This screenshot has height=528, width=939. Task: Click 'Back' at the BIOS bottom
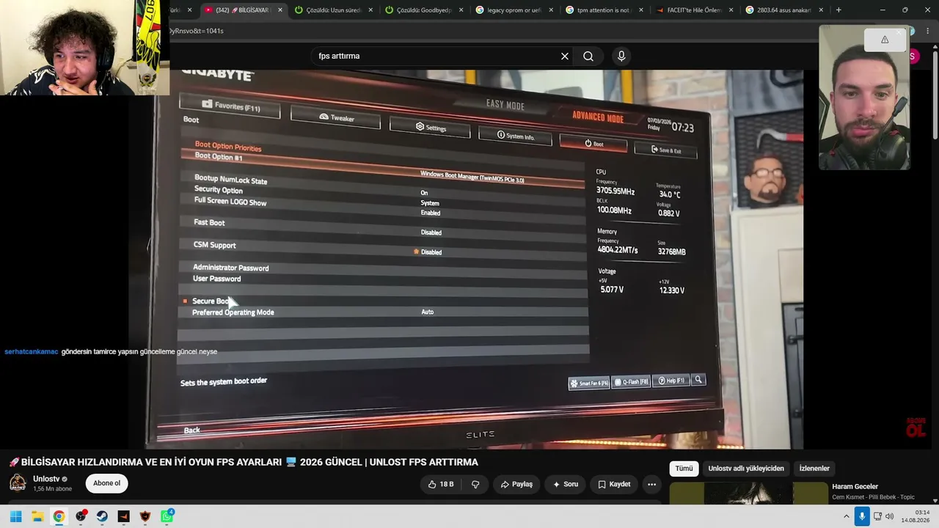tap(191, 430)
